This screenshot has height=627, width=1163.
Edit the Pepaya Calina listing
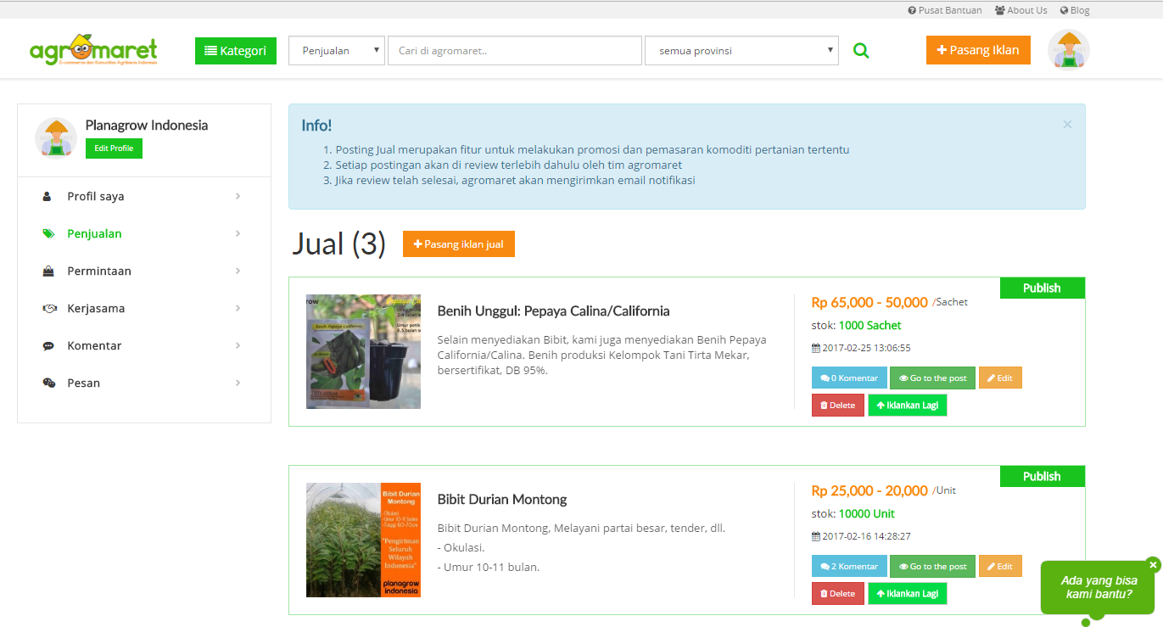[x=1000, y=378]
